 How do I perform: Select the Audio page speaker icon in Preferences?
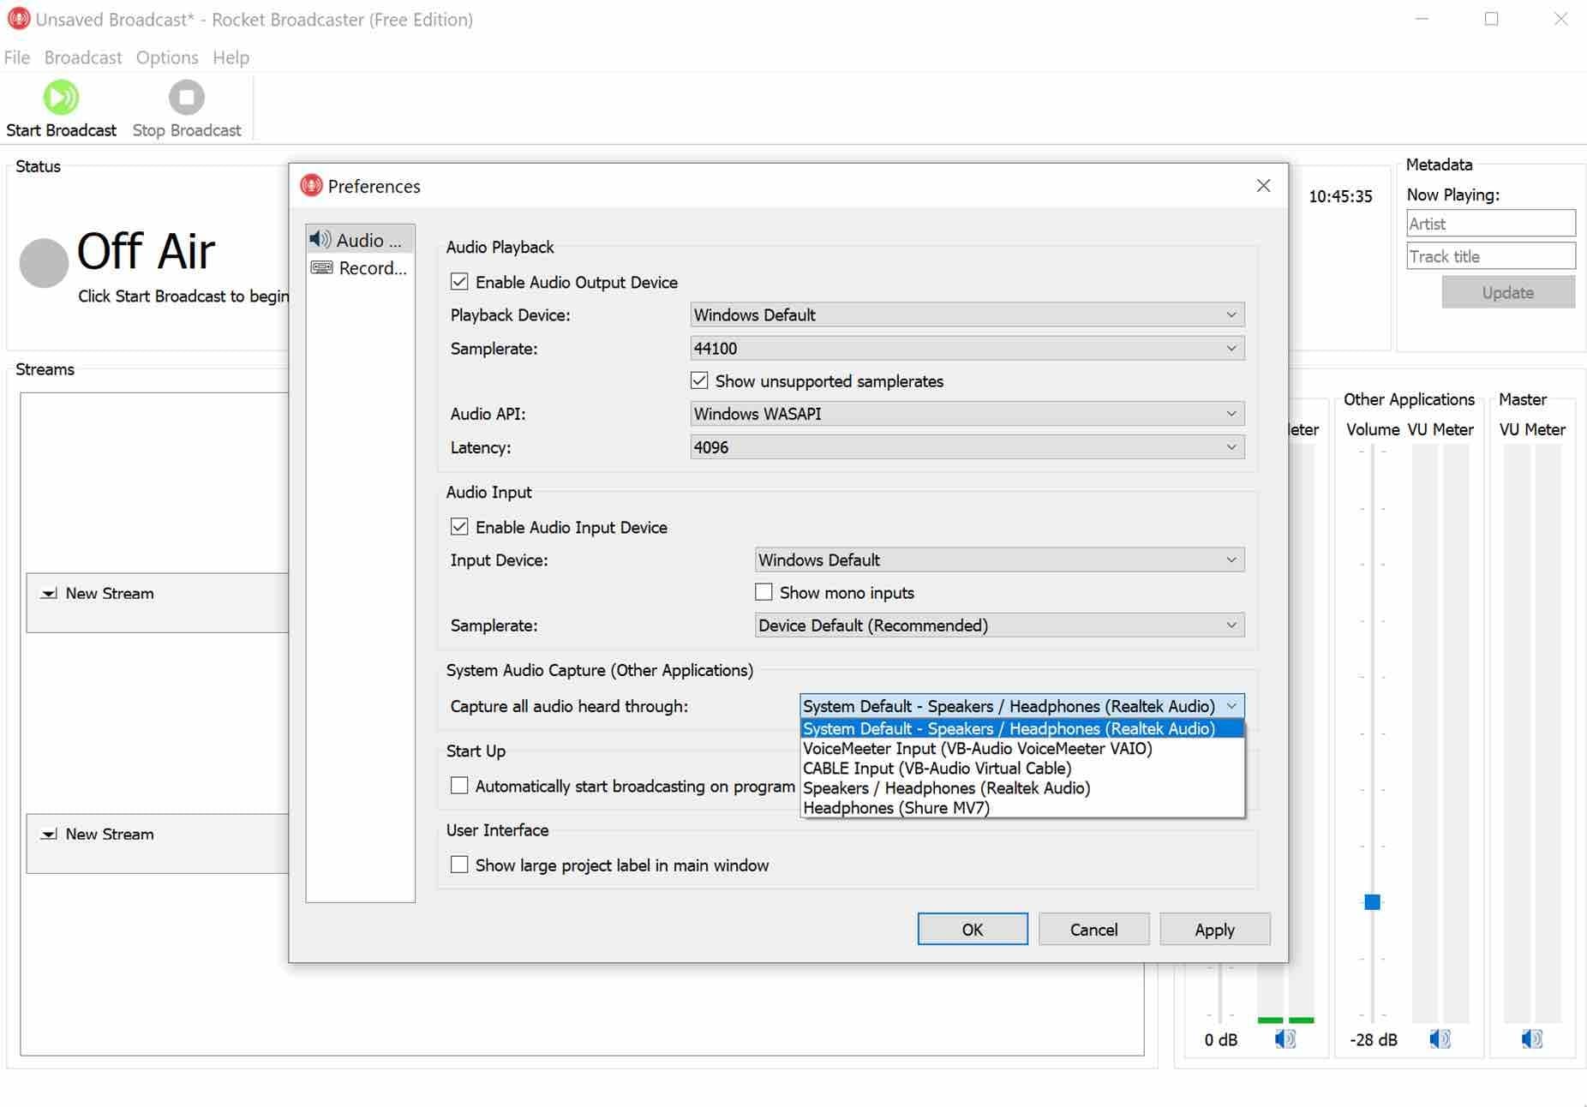(321, 239)
